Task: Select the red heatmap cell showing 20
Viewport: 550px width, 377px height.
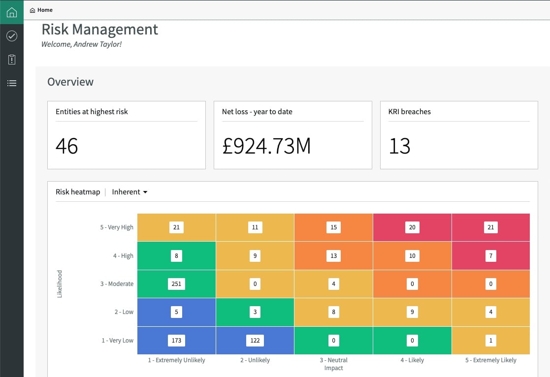Action: click(x=412, y=227)
